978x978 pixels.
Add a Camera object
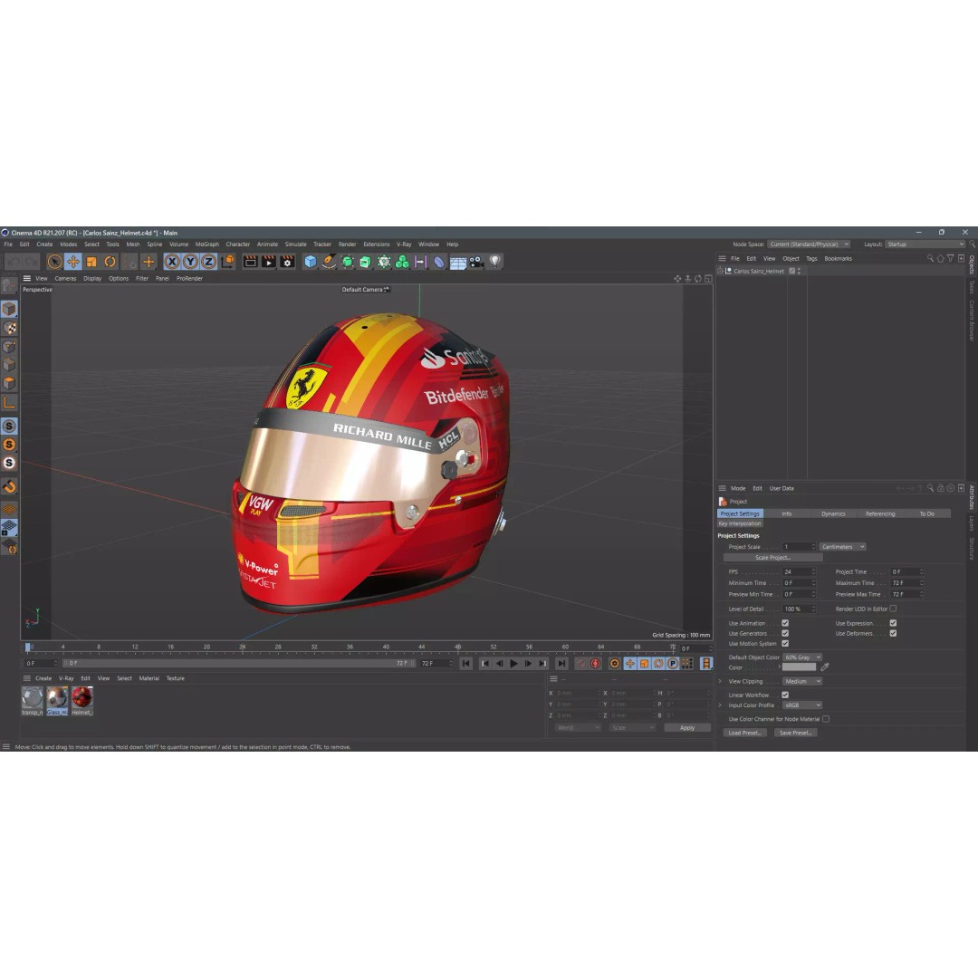point(476,262)
